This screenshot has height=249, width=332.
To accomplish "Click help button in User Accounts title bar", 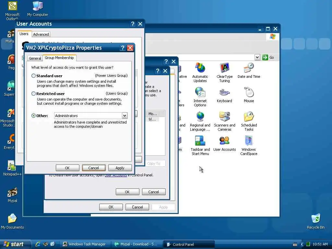I will click(x=133, y=24).
